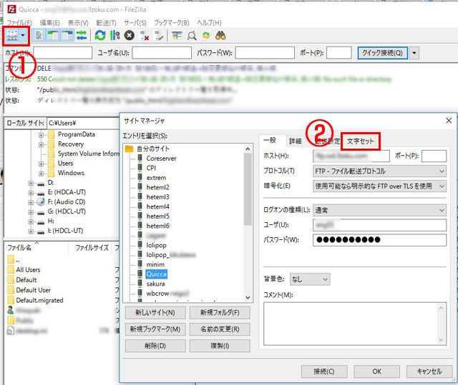Click the 名前の変更(R) button
This screenshot has width=458, height=385.
click(x=220, y=329)
